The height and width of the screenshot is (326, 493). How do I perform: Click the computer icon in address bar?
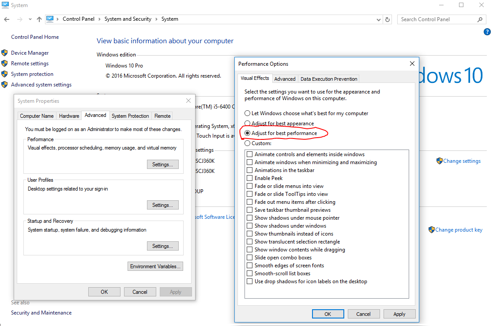click(50, 19)
